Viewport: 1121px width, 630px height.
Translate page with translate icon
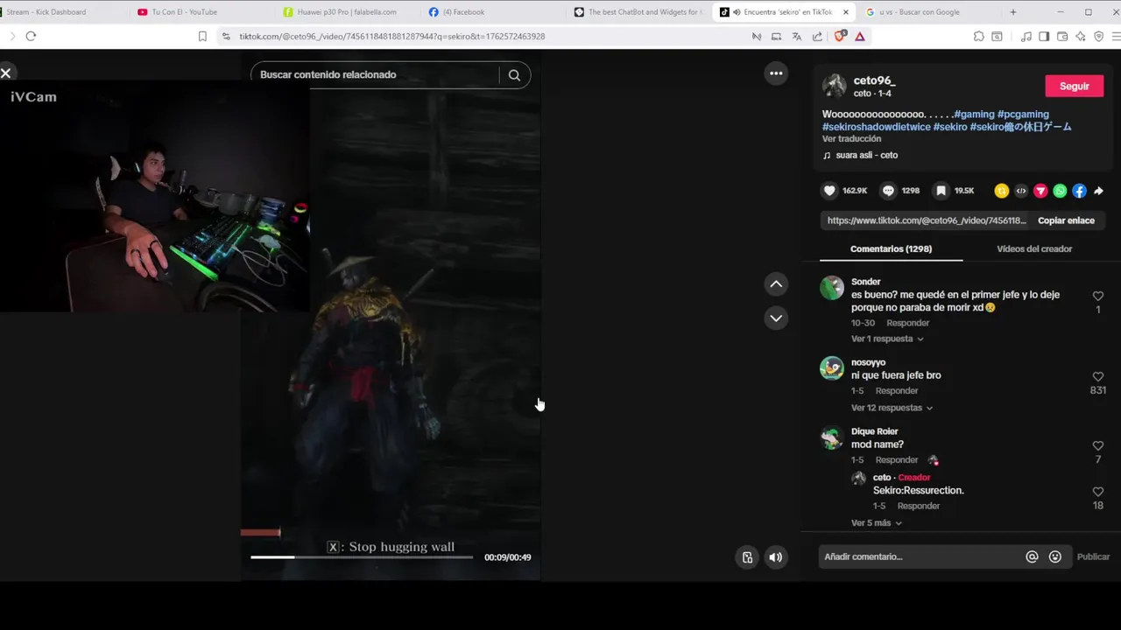[796, 36]
